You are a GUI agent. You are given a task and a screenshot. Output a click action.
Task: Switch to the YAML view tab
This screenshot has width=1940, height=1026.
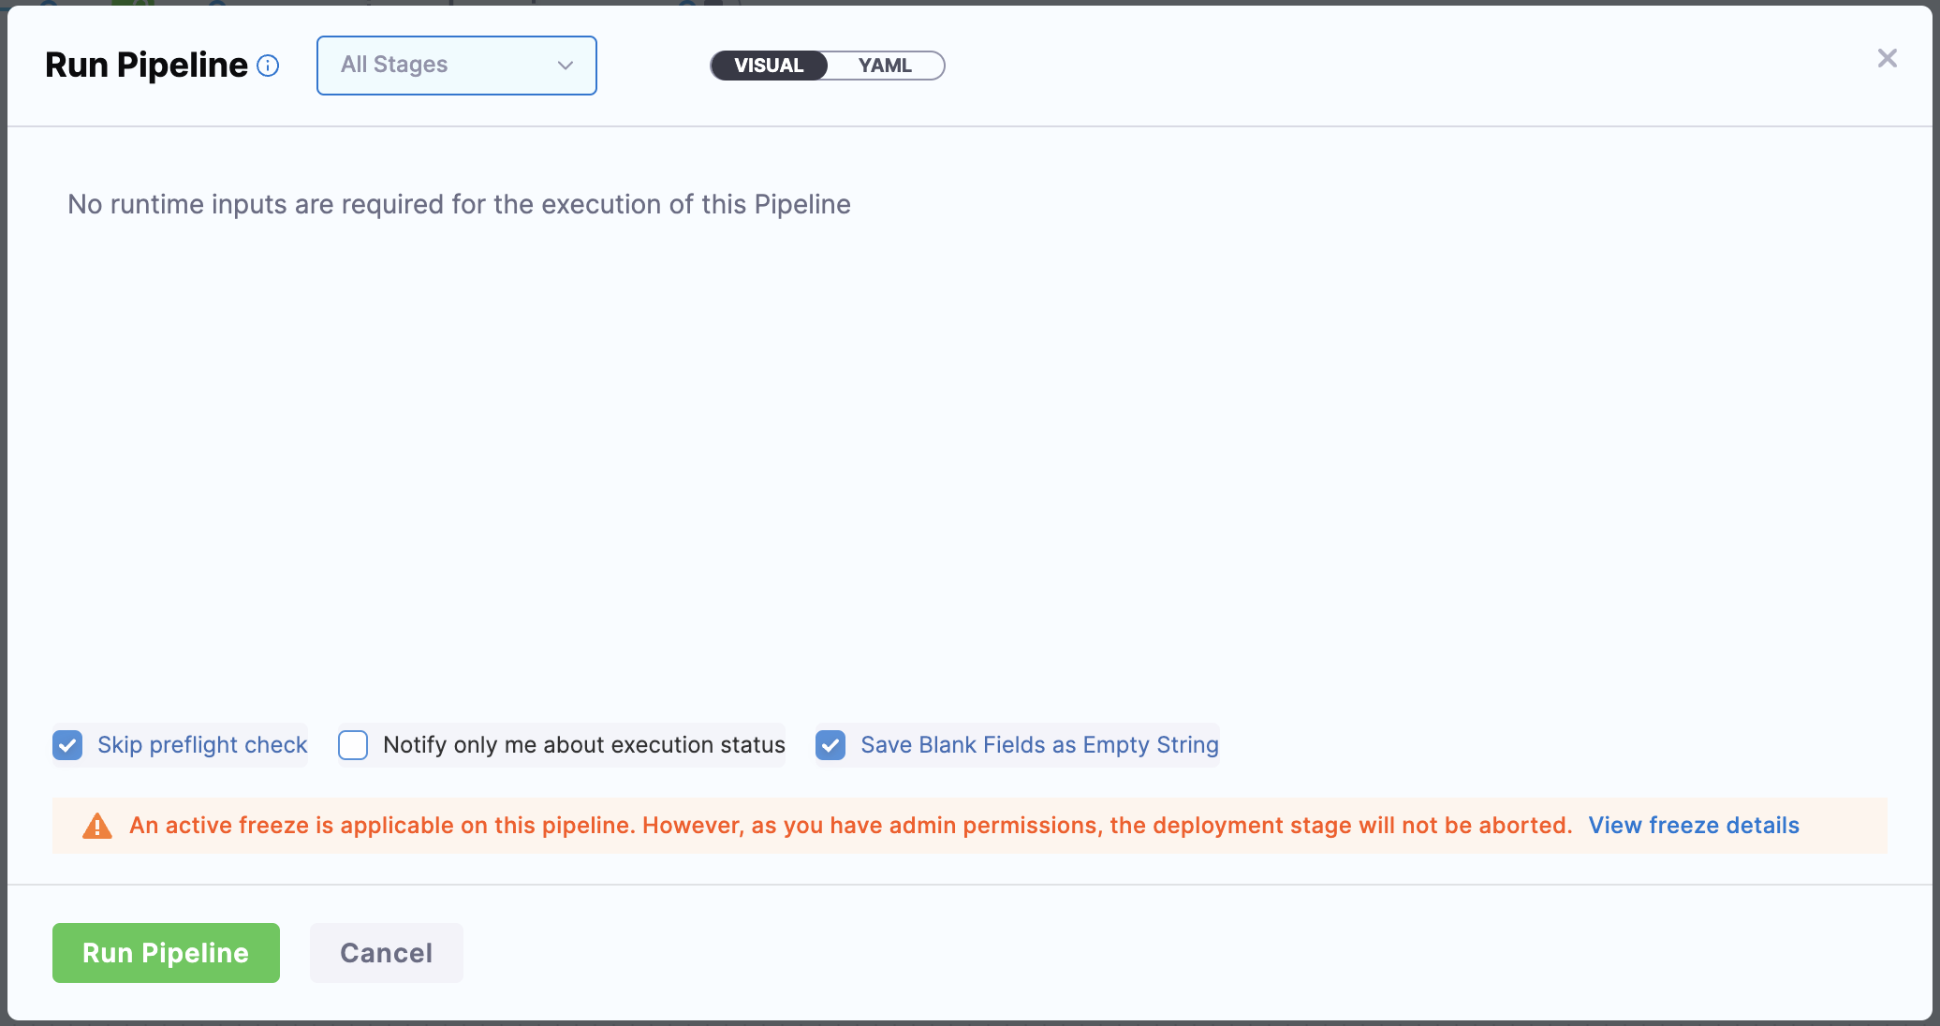tap(885, 66)
